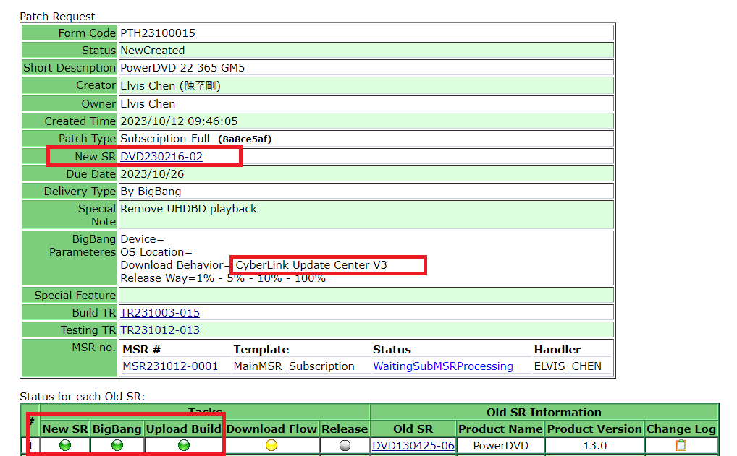The width and height of the screenshot is (737, 456).
Task: Click the CyberLink Update Center V3 text
Action: coord(311,265)
